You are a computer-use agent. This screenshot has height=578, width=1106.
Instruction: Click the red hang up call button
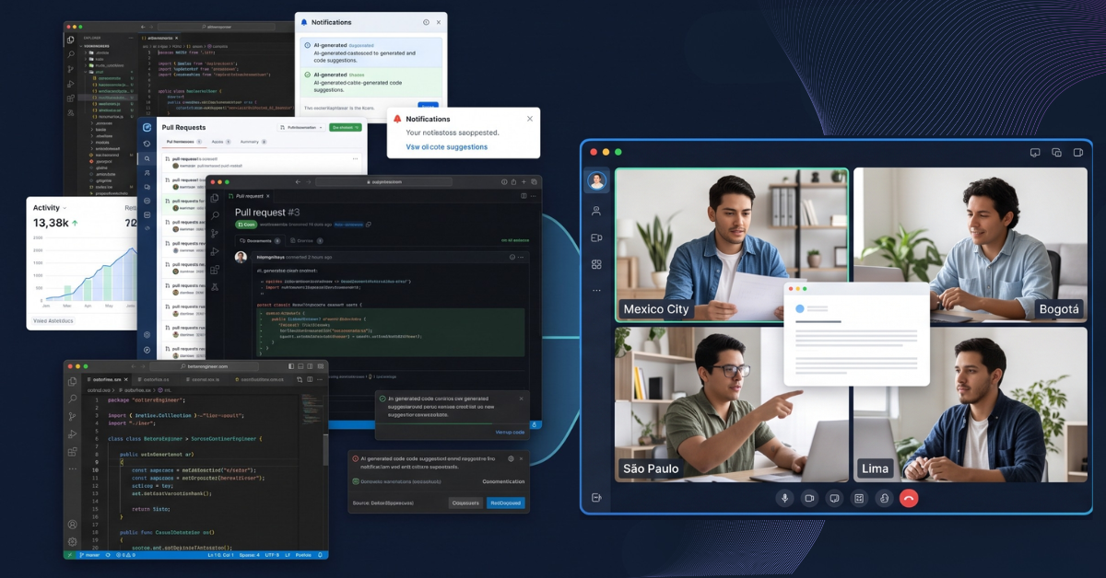909,498
